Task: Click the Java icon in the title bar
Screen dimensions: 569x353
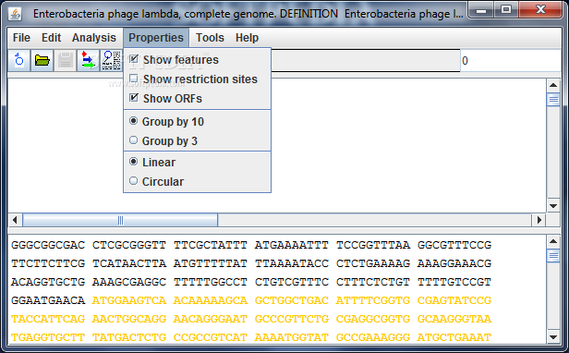Action: click(15, 14)
